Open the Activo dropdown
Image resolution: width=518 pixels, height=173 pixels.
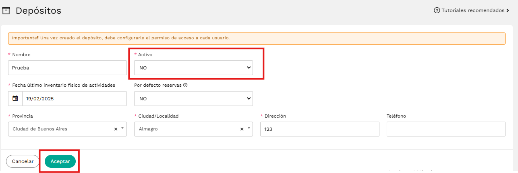(193, 68)
